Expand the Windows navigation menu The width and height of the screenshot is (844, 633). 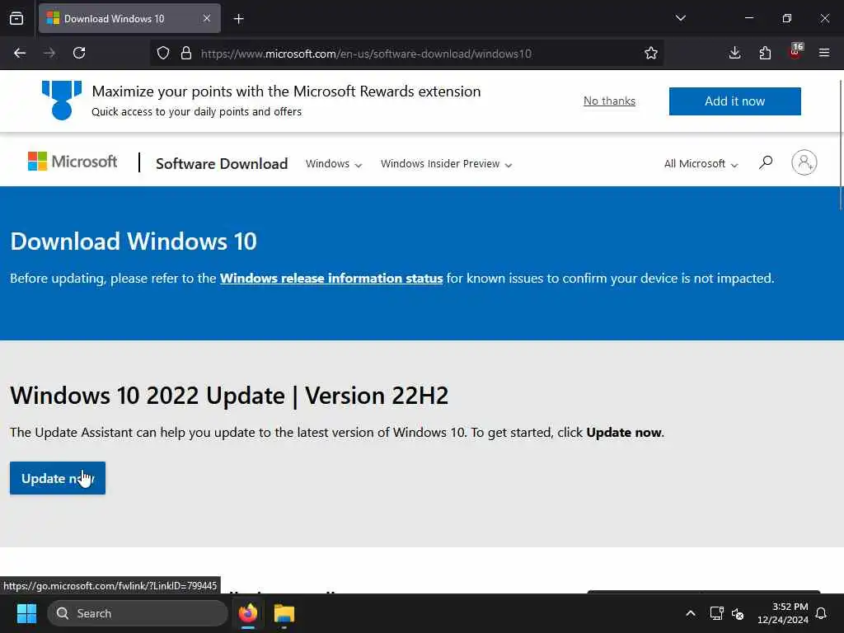pos(334,164)
